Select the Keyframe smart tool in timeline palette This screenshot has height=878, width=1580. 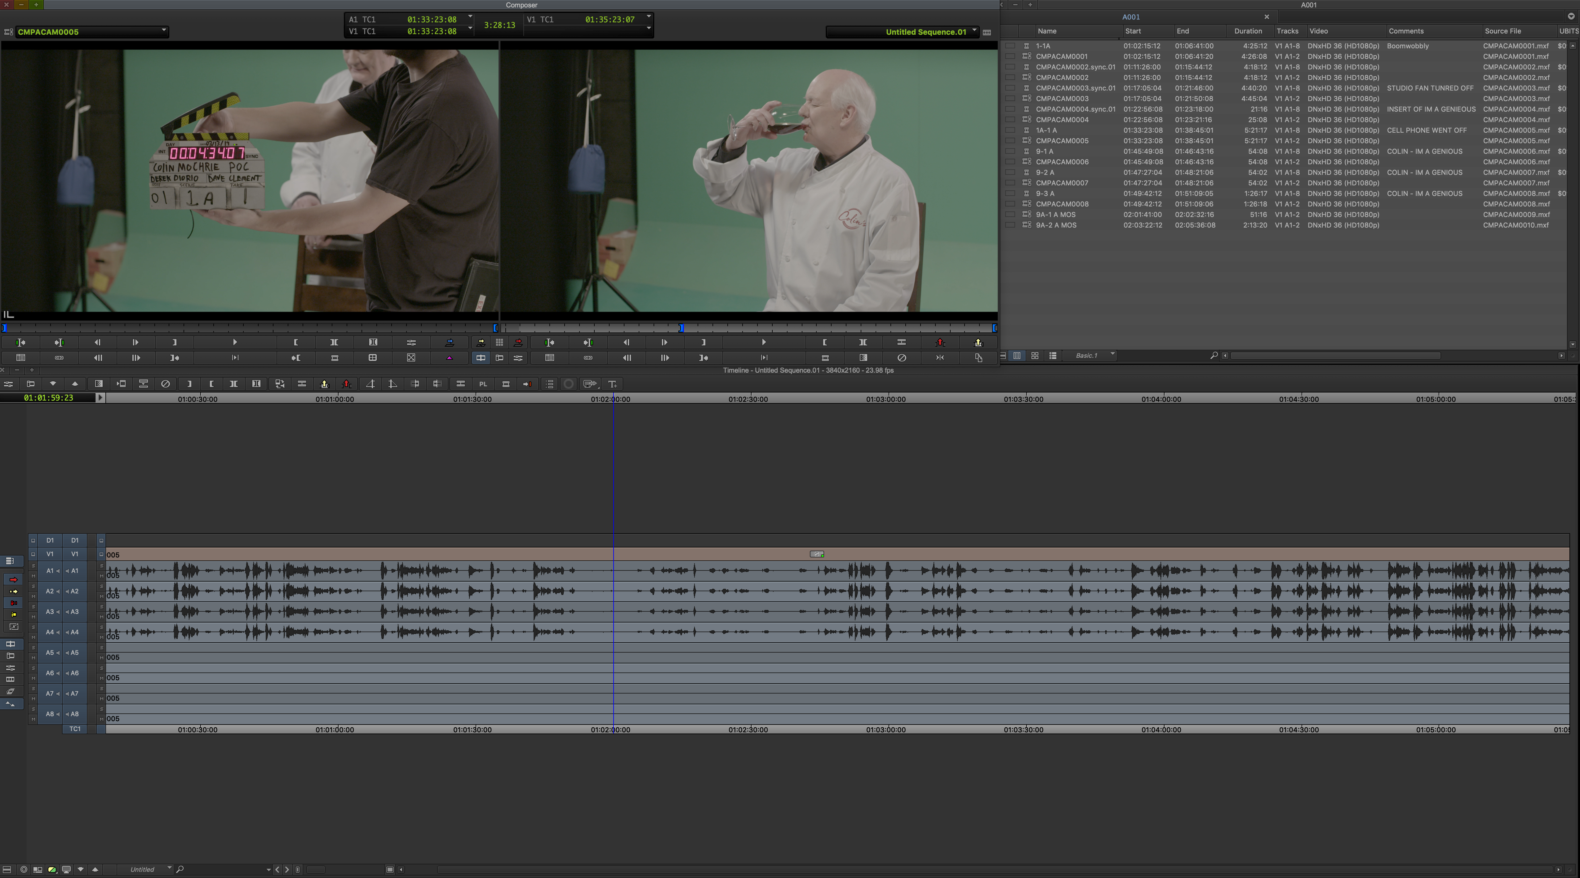(13, 627)
